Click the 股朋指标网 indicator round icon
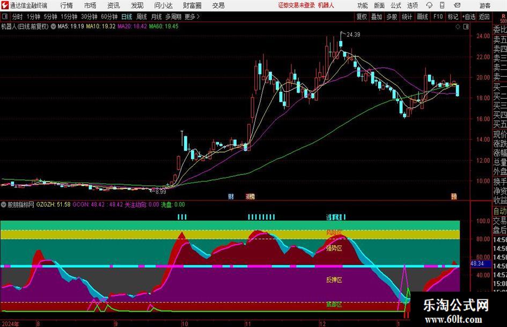The image size is (507, 327). 4,205
